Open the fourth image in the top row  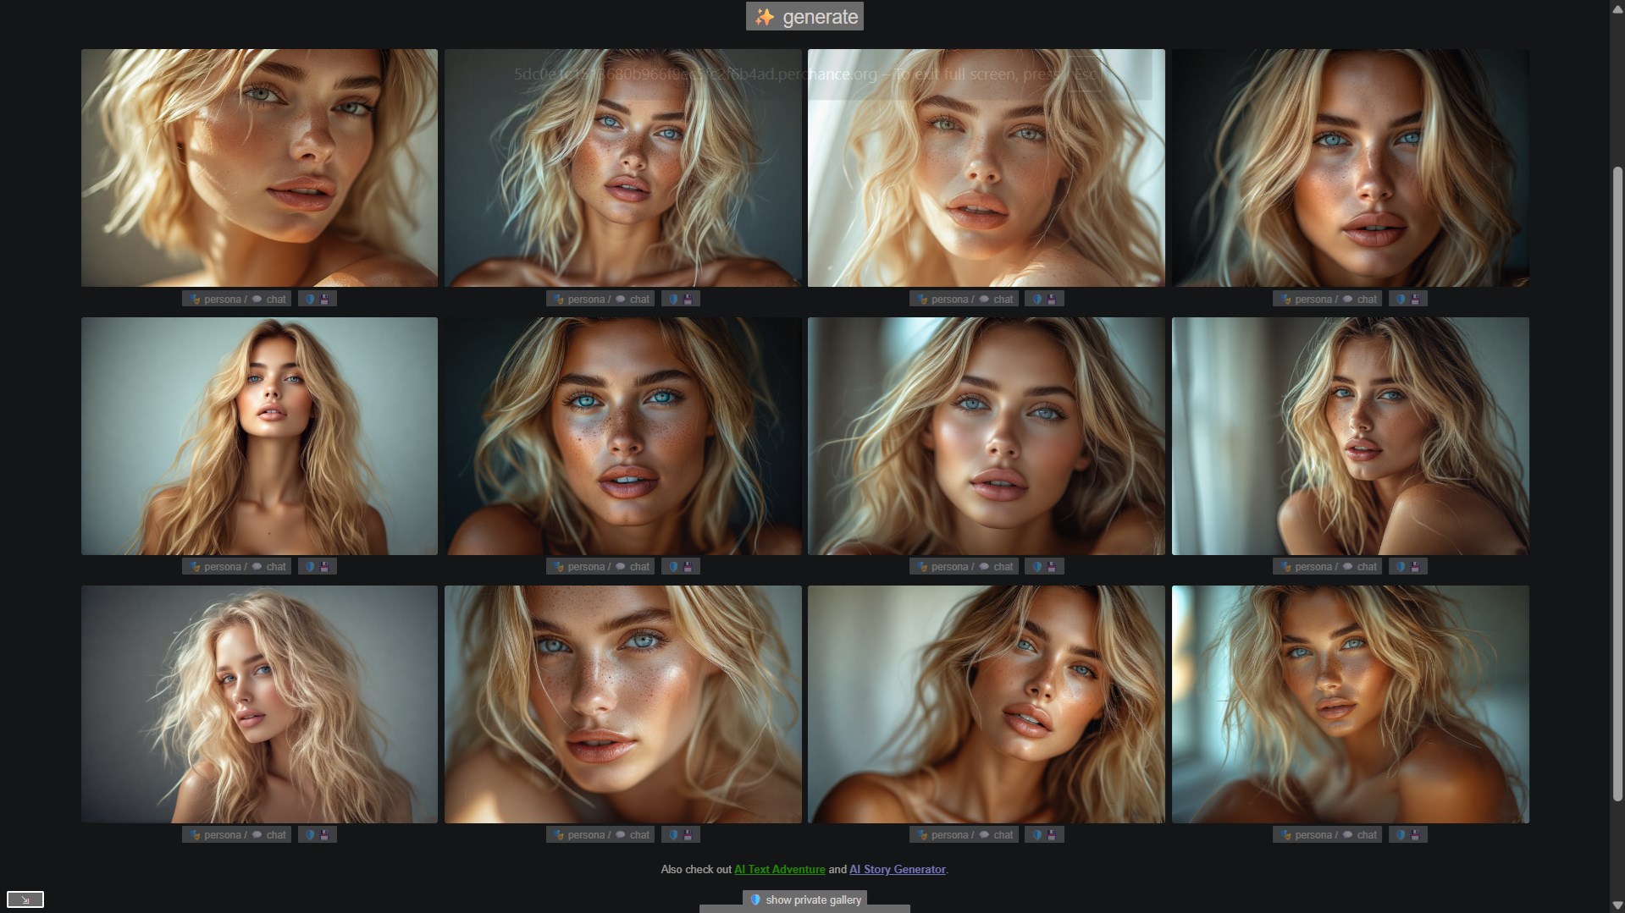point(1351,168)
